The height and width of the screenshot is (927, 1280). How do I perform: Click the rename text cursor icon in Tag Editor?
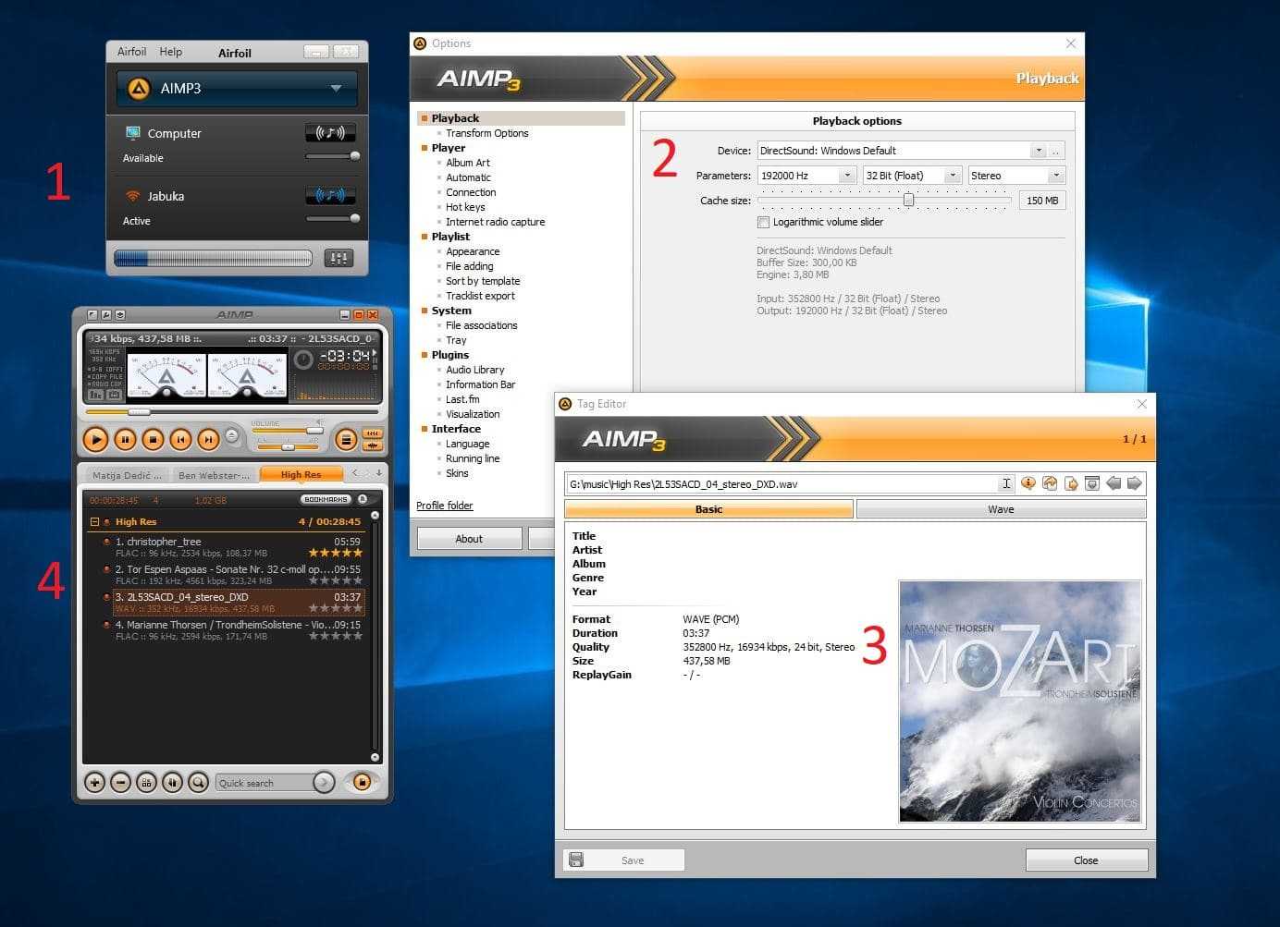click(1006, 483)
